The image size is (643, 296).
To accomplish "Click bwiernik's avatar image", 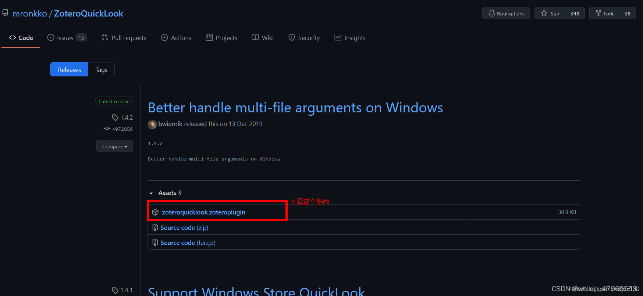I will tap(152, 124).
